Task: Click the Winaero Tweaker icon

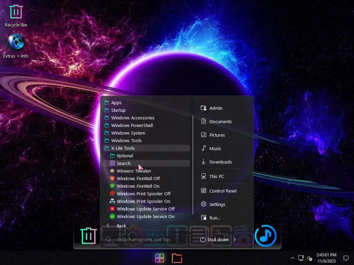Action: click(x=112, y=171)
